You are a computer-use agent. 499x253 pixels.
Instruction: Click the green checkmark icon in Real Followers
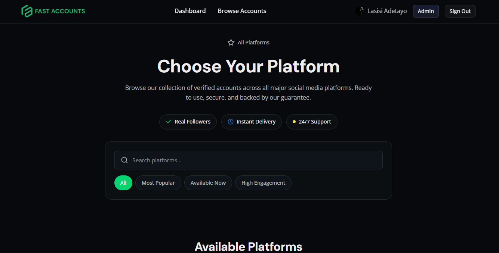coord(169,122)
